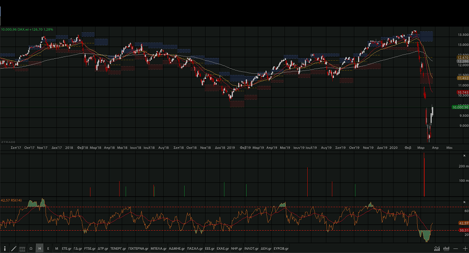Open the ETE.gr ticker tab

pos(67,249)
